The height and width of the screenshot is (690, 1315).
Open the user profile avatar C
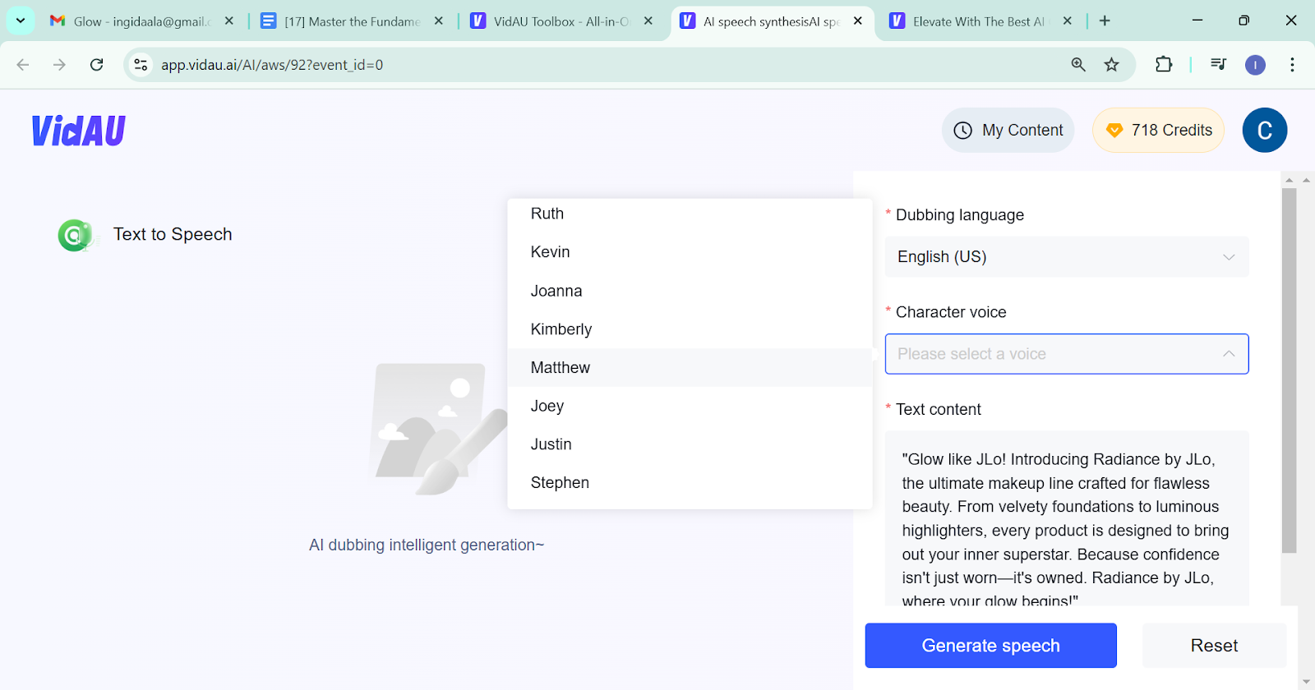point(1264,130)
